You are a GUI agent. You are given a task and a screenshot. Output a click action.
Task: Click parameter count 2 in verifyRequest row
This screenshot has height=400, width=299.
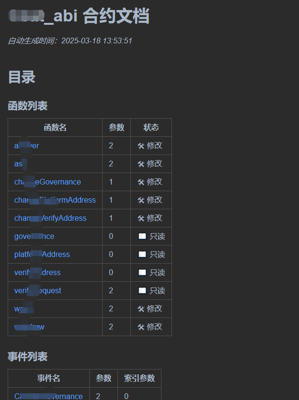[111, 290]
